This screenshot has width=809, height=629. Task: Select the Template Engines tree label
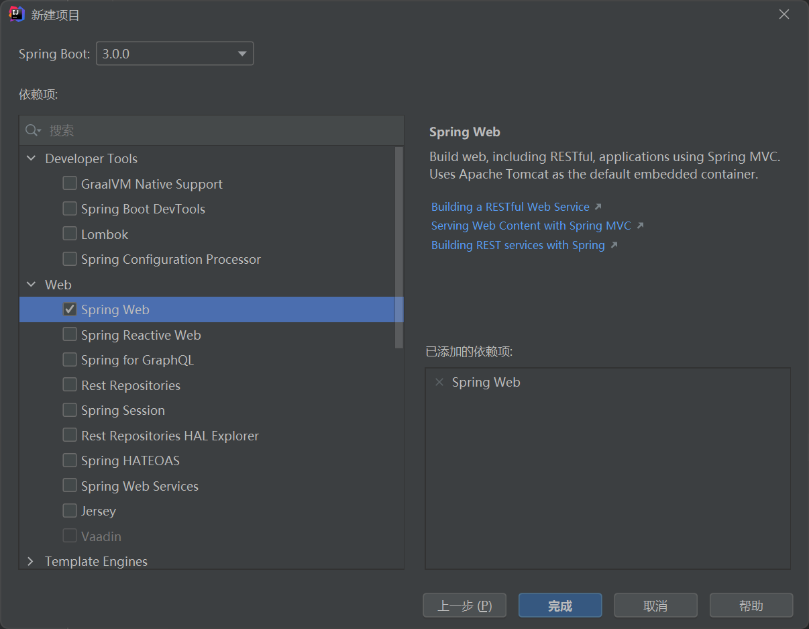coord(96,561)
